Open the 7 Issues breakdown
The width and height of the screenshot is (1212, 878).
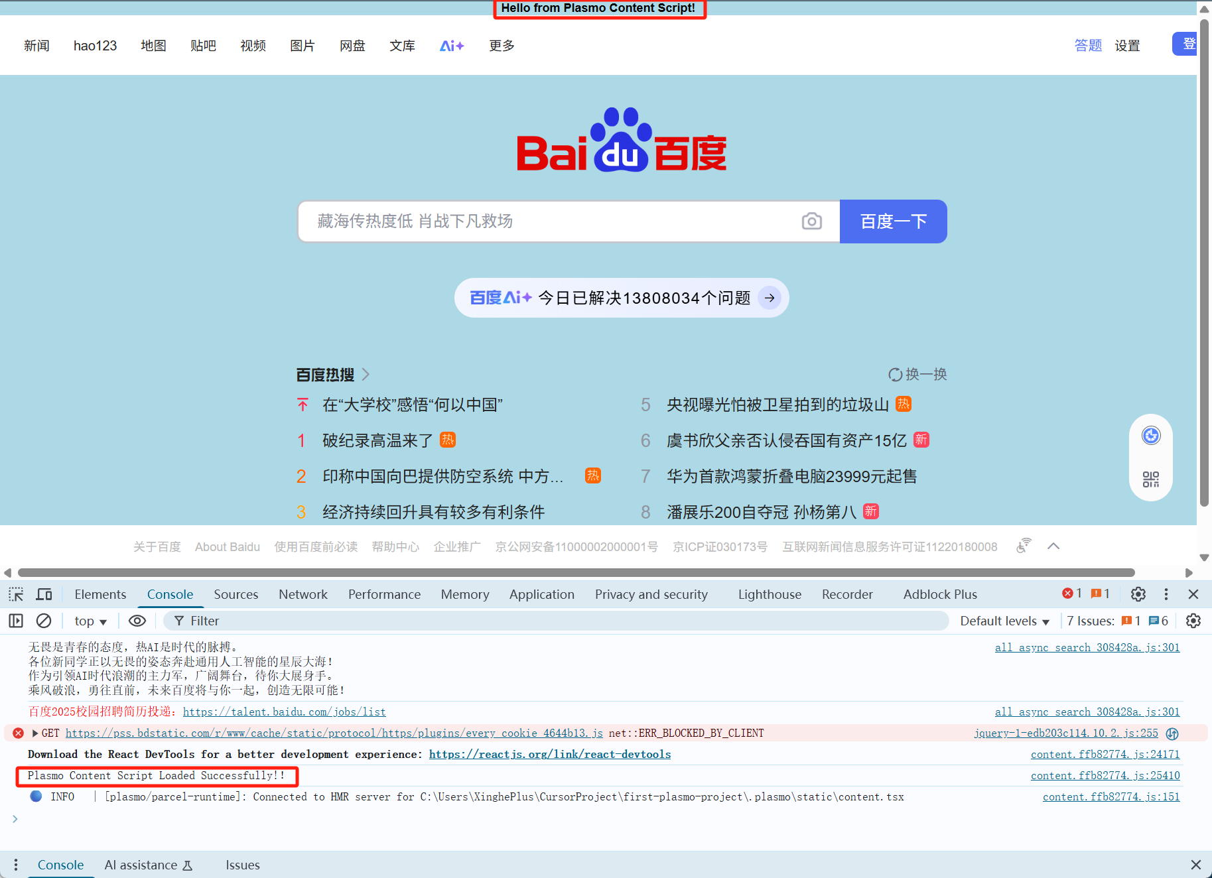click(1117, 621)
